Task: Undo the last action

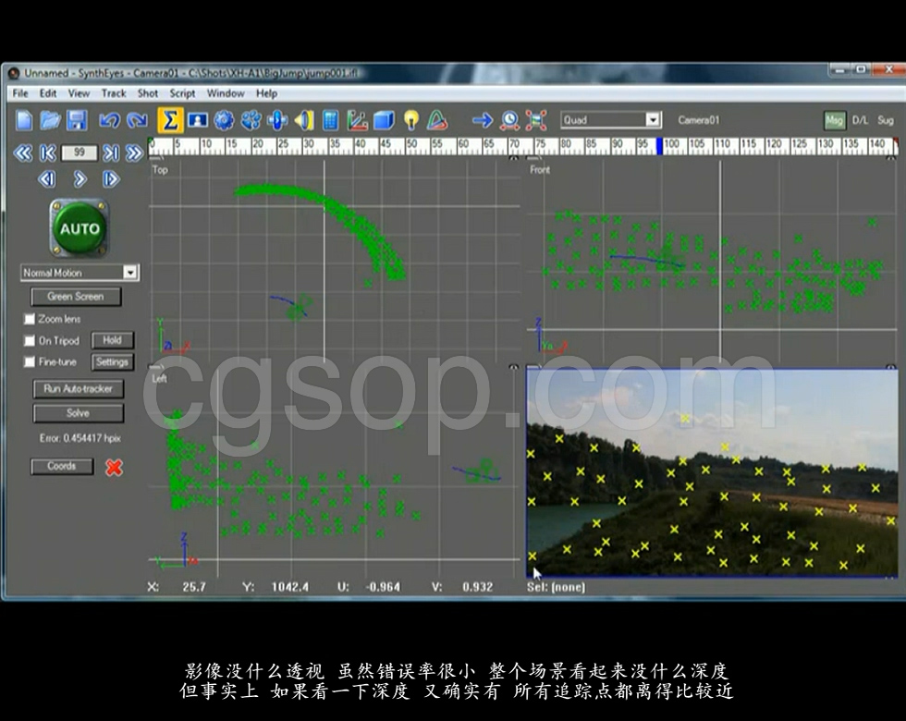Action: point(109,120)
